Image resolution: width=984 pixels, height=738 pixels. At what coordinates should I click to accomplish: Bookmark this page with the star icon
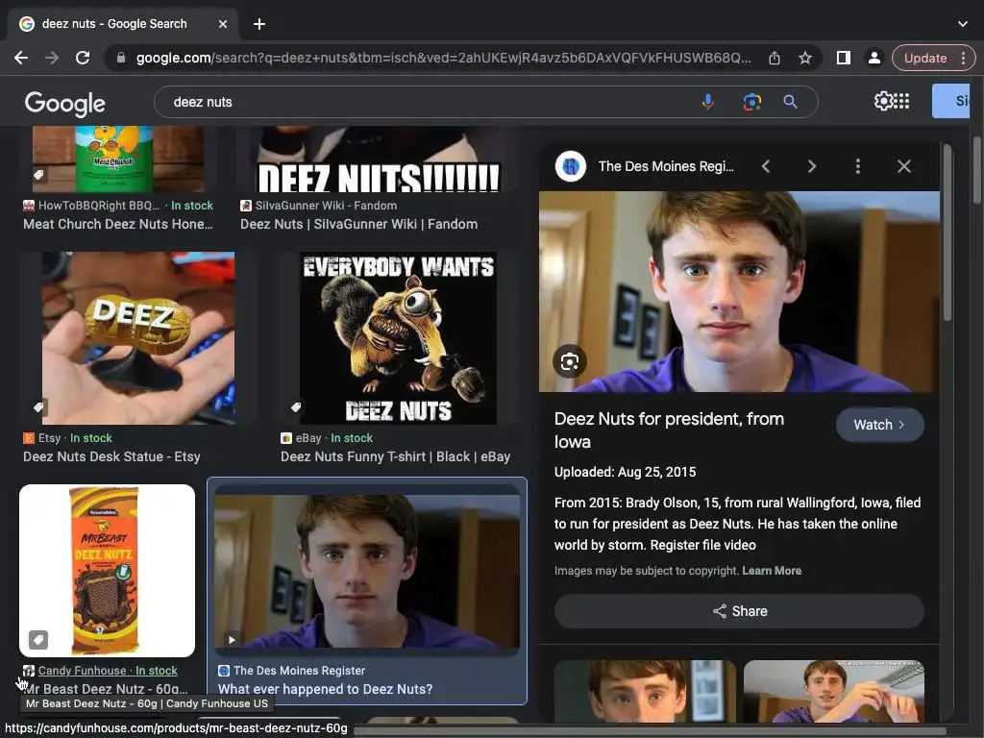coord(805,58)
